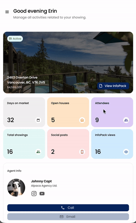The image size is (136, 223).
Task: Select the InfoPack views card label
Action: click(105, 135)
